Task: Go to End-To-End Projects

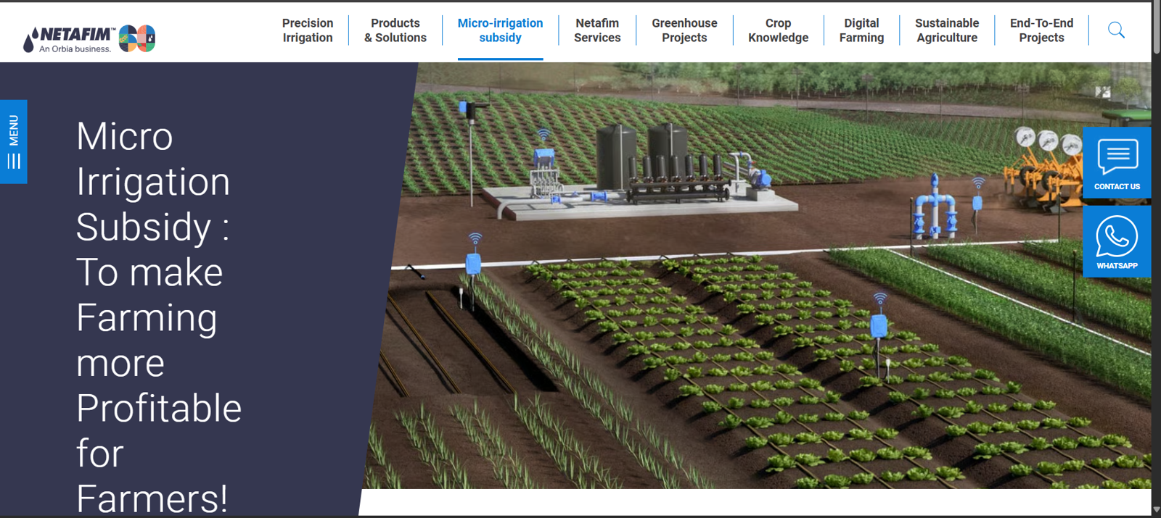Action: coord(1041,30)
